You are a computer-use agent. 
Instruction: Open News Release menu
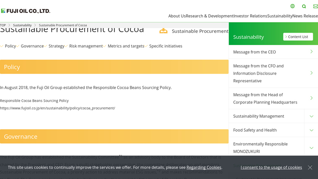[x=305, y=16]
